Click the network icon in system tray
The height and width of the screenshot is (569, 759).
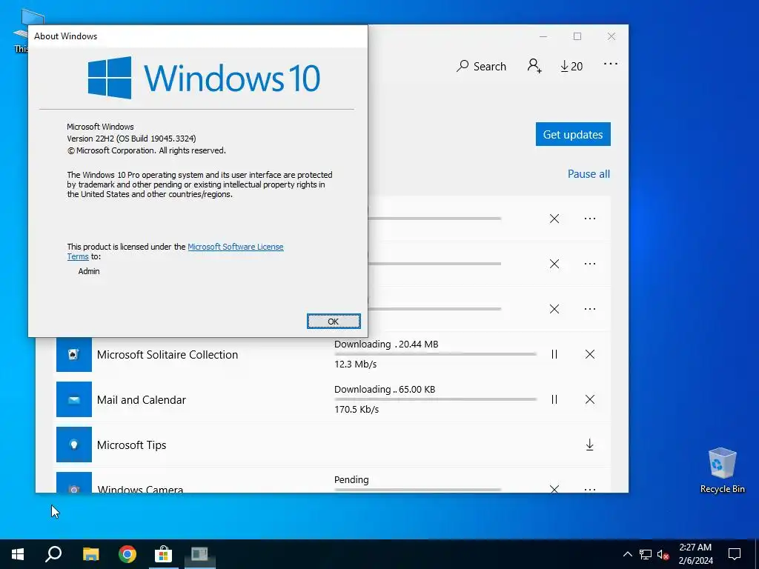click(646, 554)
